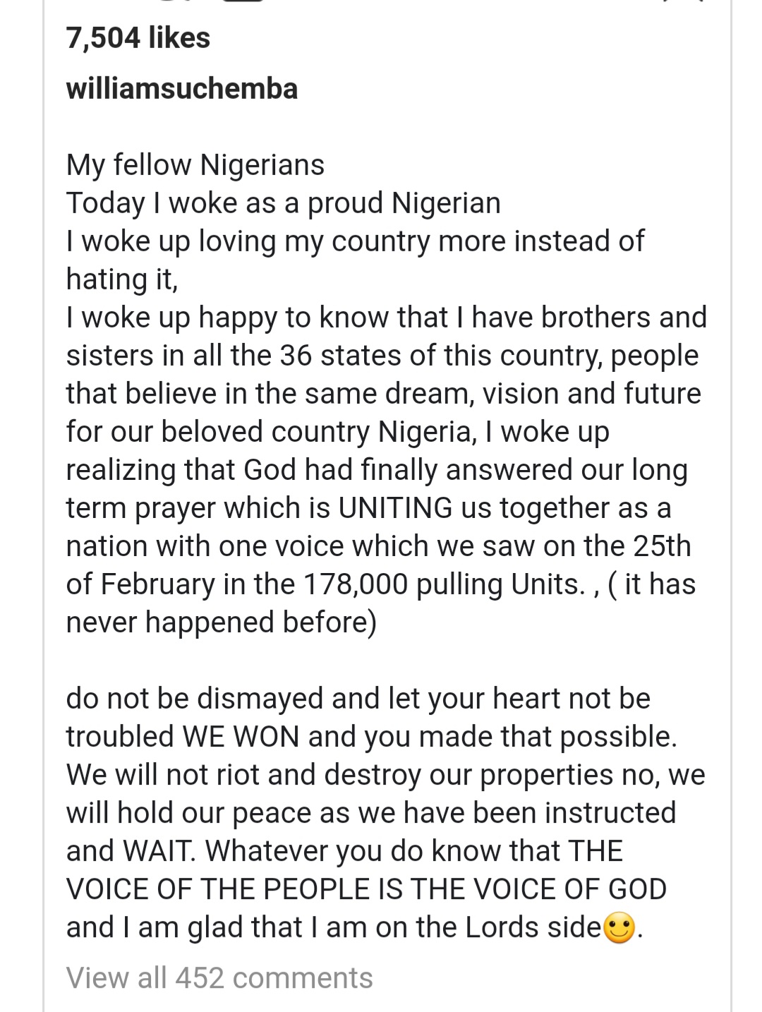Open williamsuchemba's profile from the username
This screenshot has height=1012, width=762.
182,89
